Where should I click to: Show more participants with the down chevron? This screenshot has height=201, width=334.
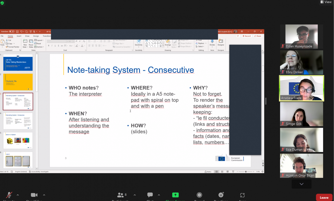[x=301, y=184]
